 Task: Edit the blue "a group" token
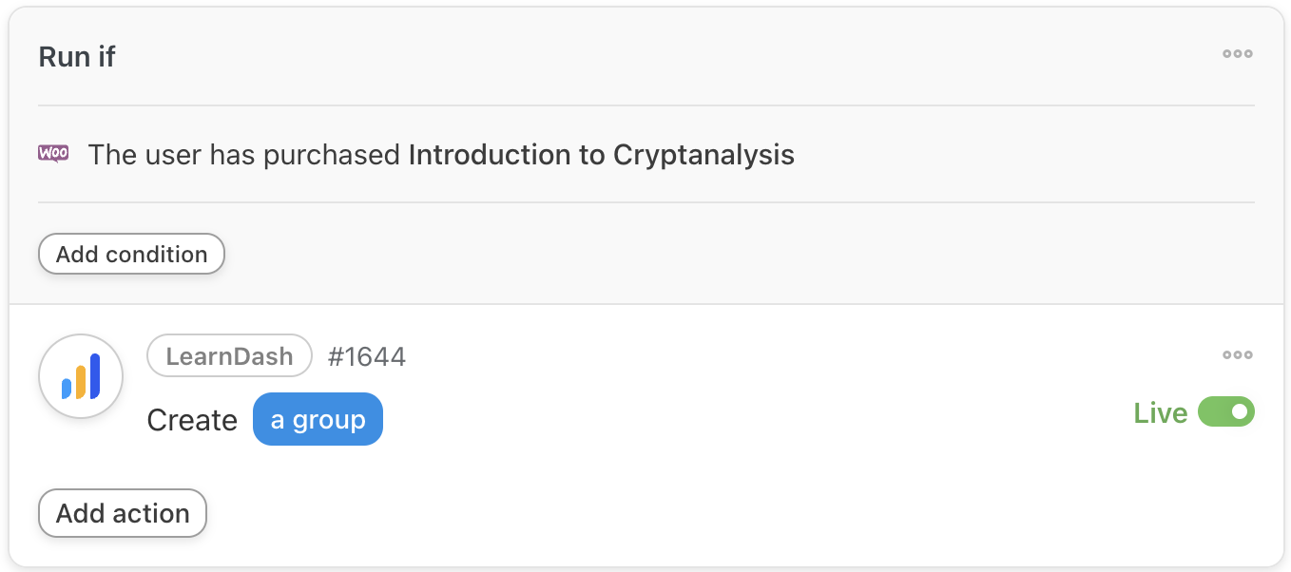click(318, 420)
